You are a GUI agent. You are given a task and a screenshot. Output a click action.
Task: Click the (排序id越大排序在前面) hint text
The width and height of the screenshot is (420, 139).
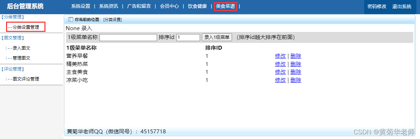point(266,38)
